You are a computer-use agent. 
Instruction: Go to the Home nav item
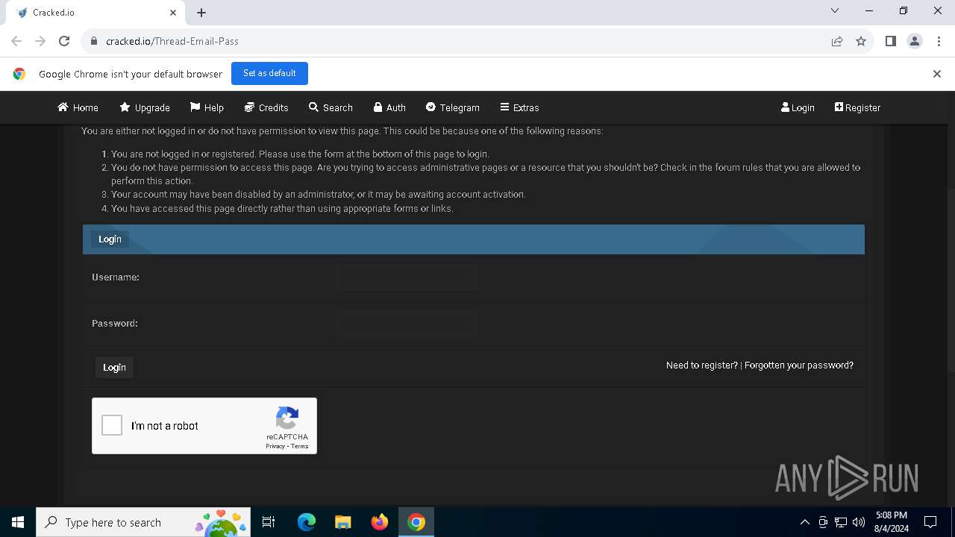(x=78, y=107)
